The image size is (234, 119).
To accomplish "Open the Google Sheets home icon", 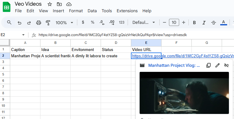I will click(x=7, y=7).
